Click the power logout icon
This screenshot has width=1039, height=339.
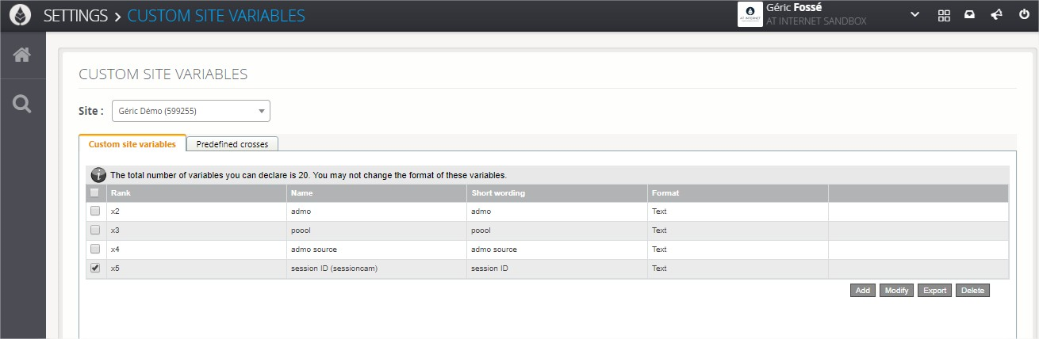coord(1023,16)
